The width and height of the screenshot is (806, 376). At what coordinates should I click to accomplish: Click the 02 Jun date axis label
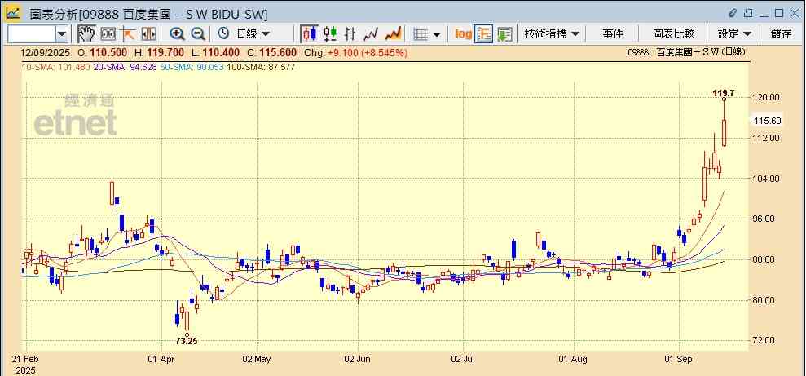(x=357, y=358)
